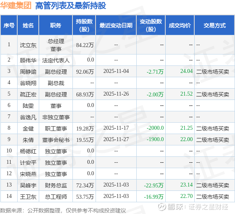Screen dimensions: 235x214
Task: Click the average price 21.52
Action: pos(186,94)
